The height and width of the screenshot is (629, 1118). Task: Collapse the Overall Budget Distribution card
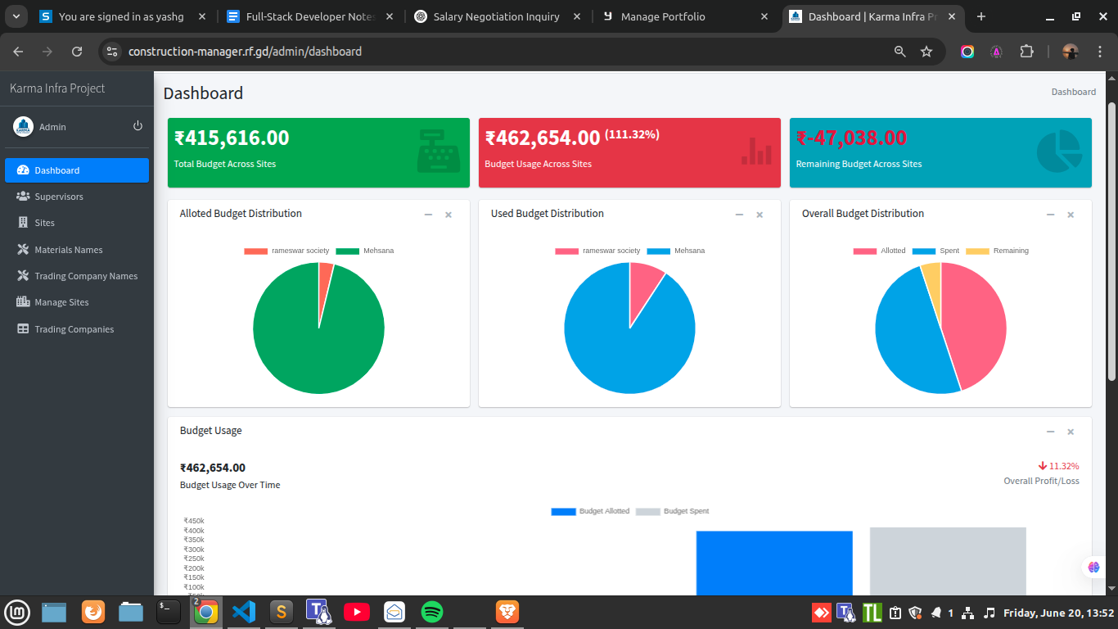(x=1050, y=215)
